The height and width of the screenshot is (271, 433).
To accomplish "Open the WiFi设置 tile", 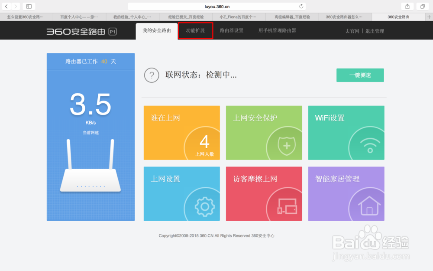I will point(346,133).
